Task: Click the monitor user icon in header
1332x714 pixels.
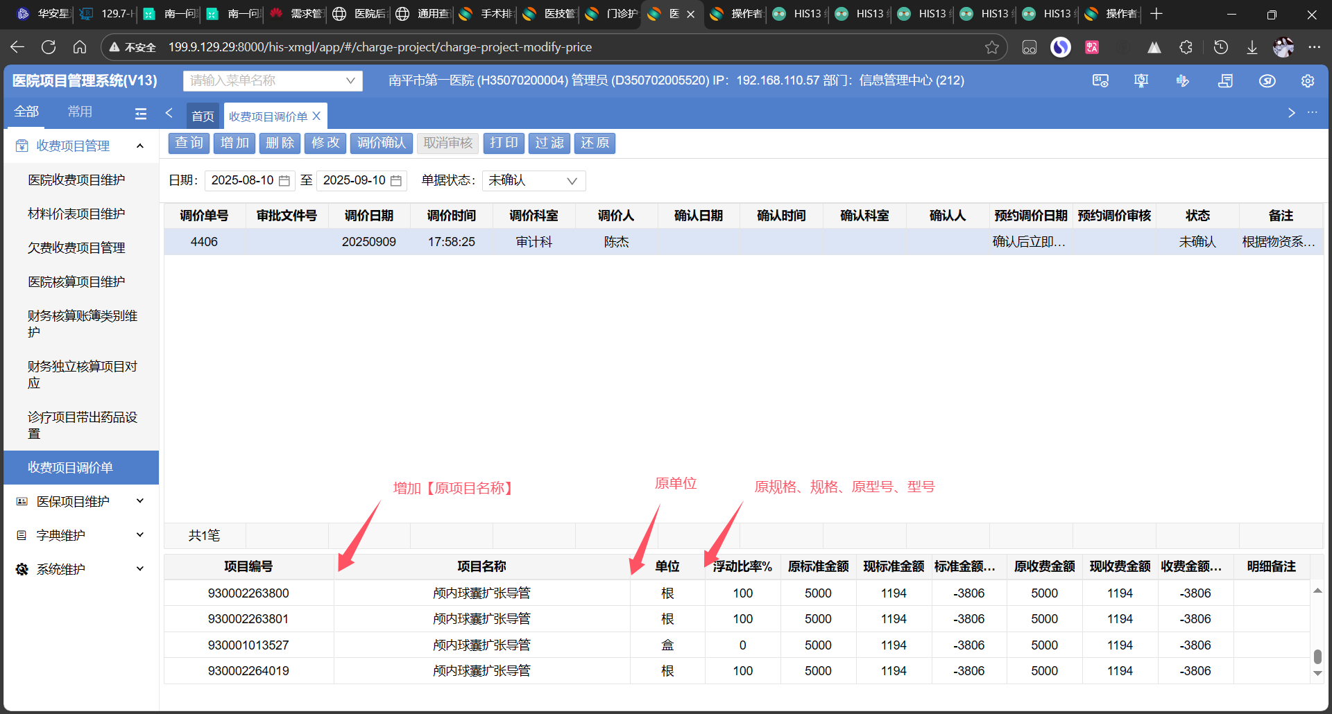Action: [1100, 81]
